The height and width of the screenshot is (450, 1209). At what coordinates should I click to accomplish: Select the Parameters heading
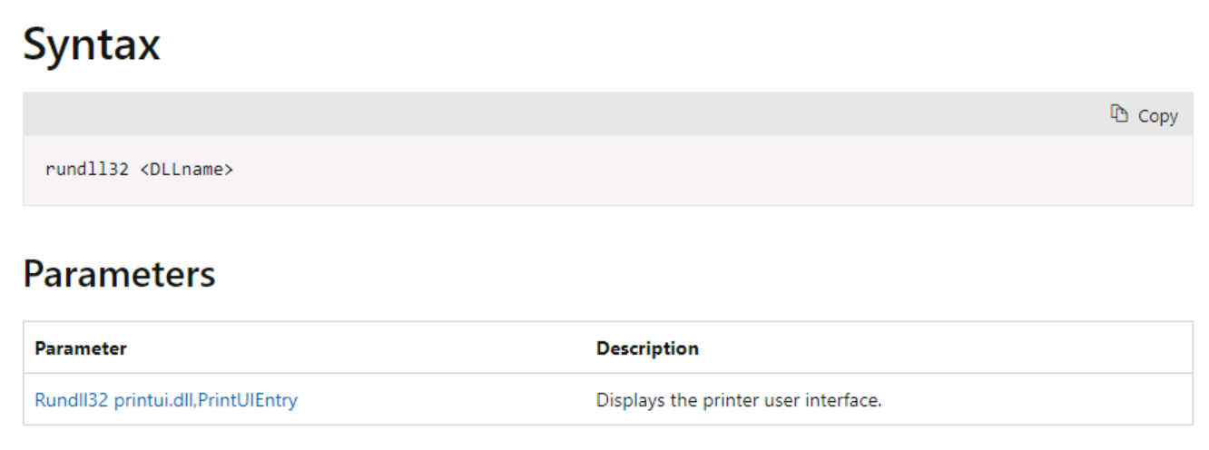(x=119, y=273)
